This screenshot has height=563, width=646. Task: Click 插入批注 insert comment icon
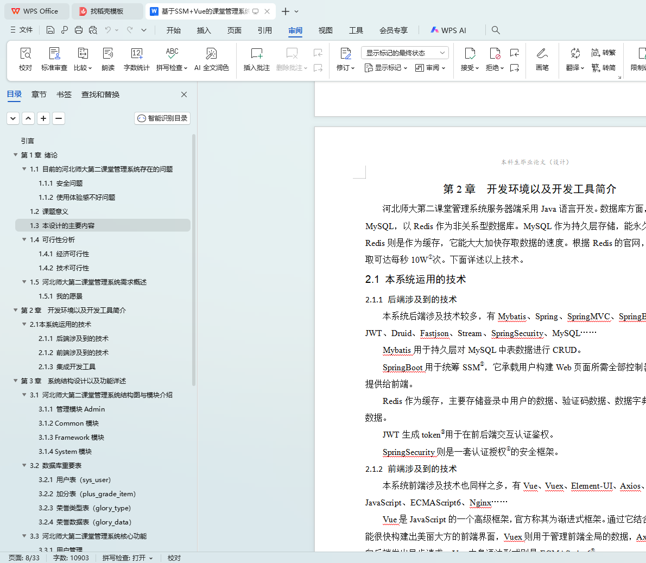pyautogui.click(x=256, y=59)
